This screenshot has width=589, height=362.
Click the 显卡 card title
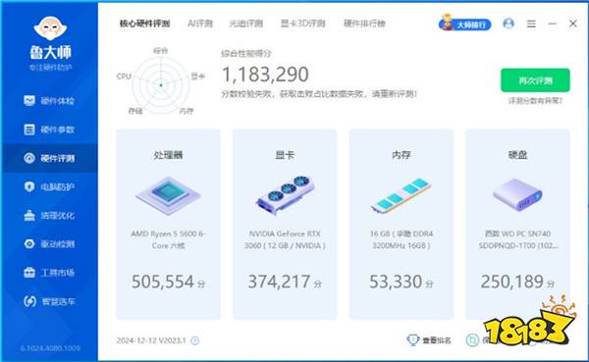[285, 155]
